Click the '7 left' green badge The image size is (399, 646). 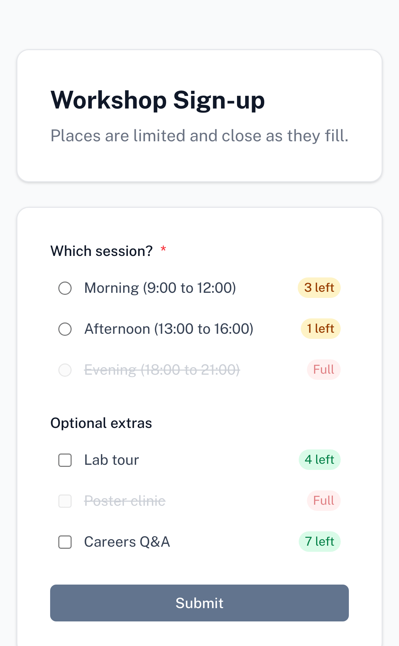[x=320, y=542]
